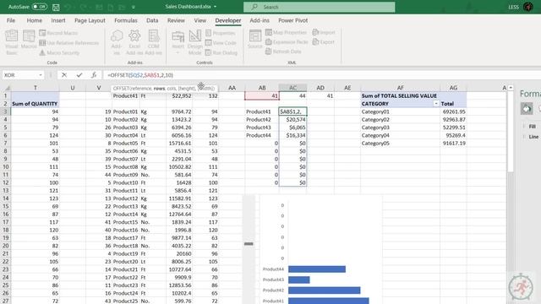Confirm the formula with the checkmark
The image size is (541, 304).
tap(79, 75)
